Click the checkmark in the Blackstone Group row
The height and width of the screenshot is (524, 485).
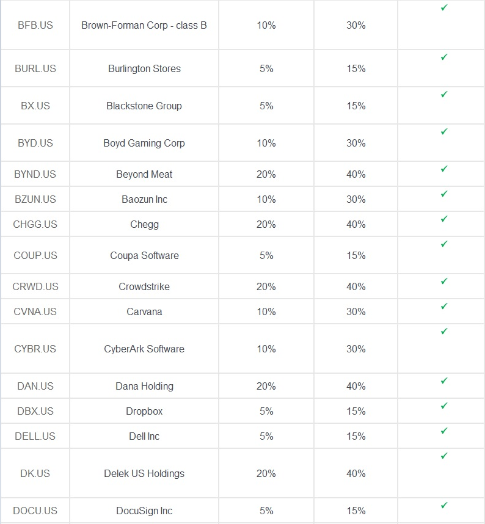pyautogui.click(x=444, y=94)
